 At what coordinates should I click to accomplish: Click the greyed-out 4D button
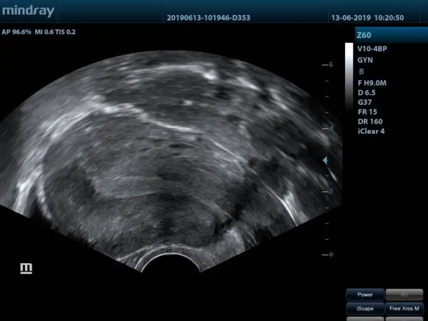point(404,295)
